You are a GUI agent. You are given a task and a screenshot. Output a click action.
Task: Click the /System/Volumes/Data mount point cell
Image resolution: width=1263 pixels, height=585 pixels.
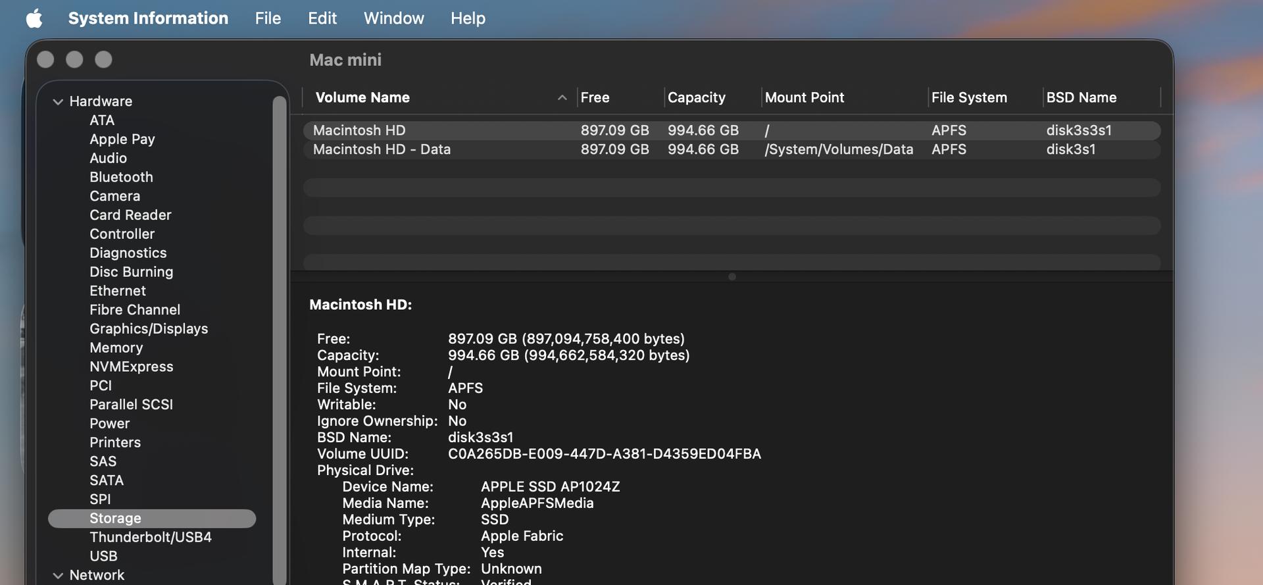(x=839, y=149)
